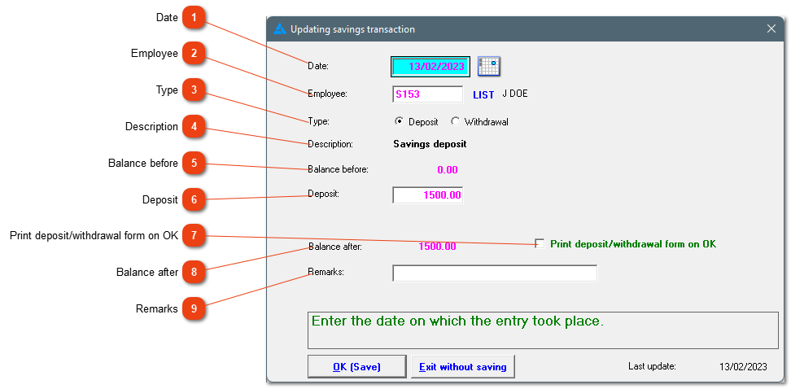Click the Date: field label
Viewport: 791px width, 389px height.
click(x=318, y=66)
